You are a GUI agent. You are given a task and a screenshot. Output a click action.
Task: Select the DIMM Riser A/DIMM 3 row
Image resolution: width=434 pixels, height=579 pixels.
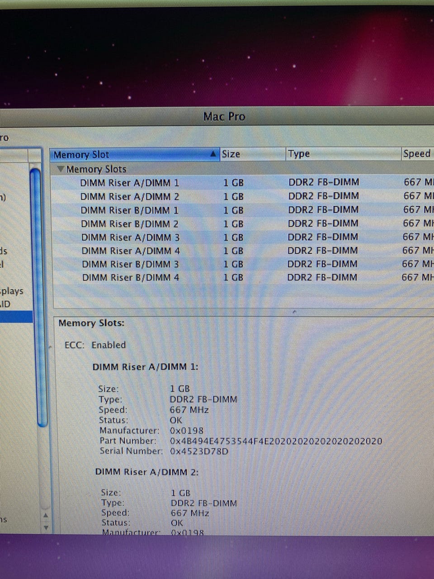242,237
